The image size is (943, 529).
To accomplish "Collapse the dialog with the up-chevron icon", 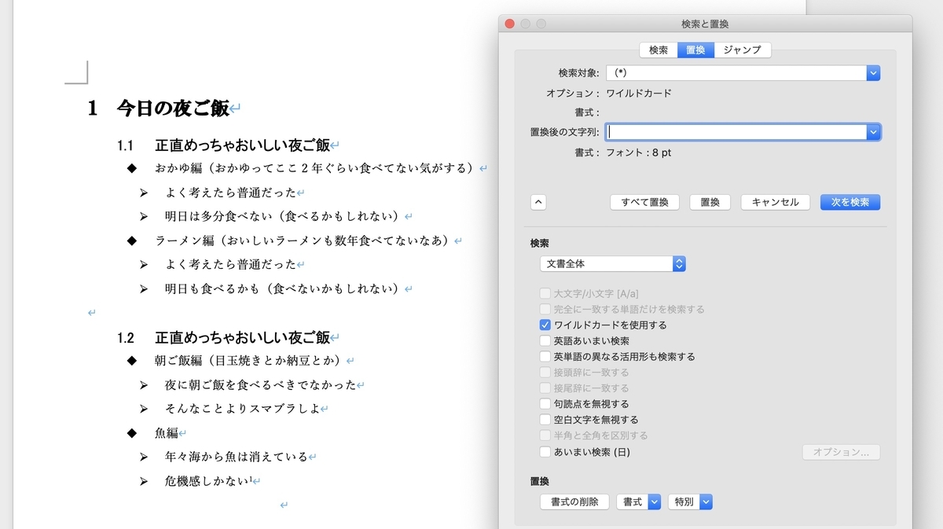I will click(538, 202).
